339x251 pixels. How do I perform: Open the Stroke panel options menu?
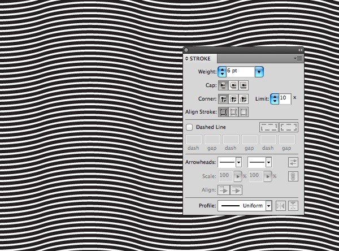point(299,58)
